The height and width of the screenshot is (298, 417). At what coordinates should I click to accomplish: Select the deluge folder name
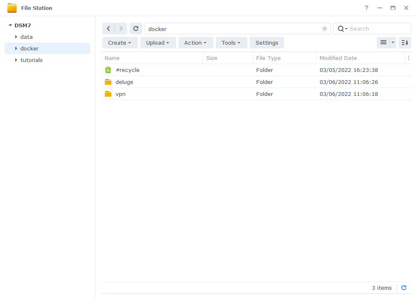pos(124,82)
